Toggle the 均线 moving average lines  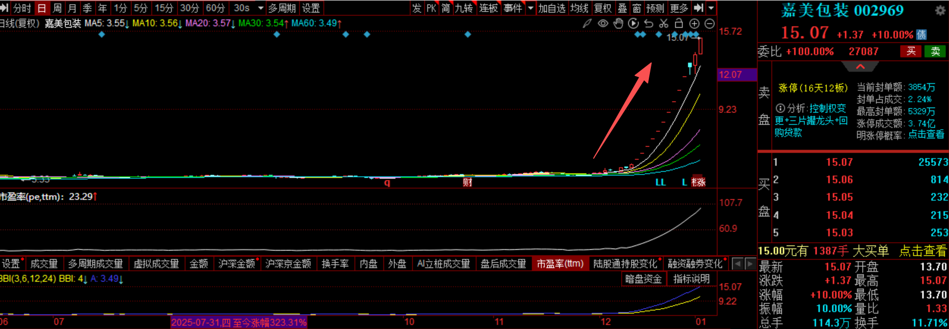pos(580,8)
